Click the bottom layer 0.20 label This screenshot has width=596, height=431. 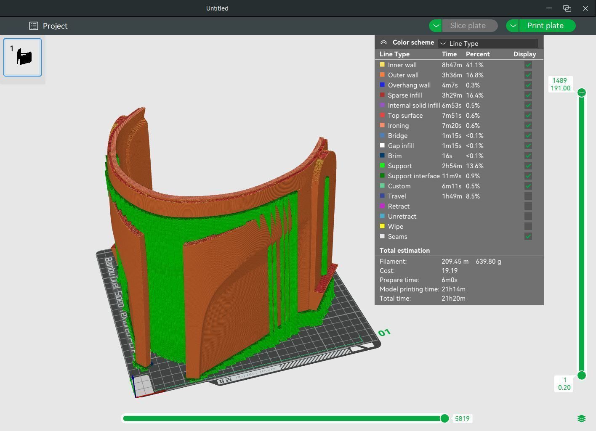(x=564, y=388)
